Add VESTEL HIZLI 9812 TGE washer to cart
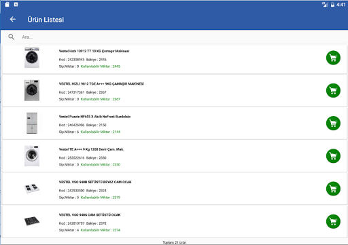 [333, 90]
